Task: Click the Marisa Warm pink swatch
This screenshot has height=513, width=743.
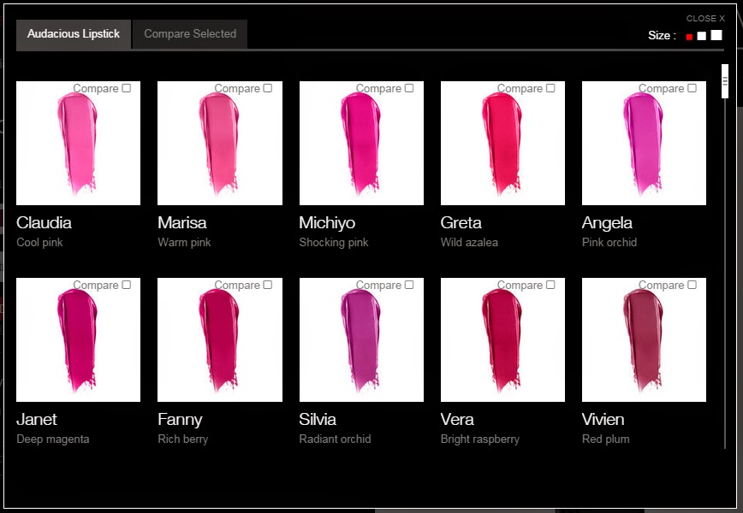Action: 220,143
